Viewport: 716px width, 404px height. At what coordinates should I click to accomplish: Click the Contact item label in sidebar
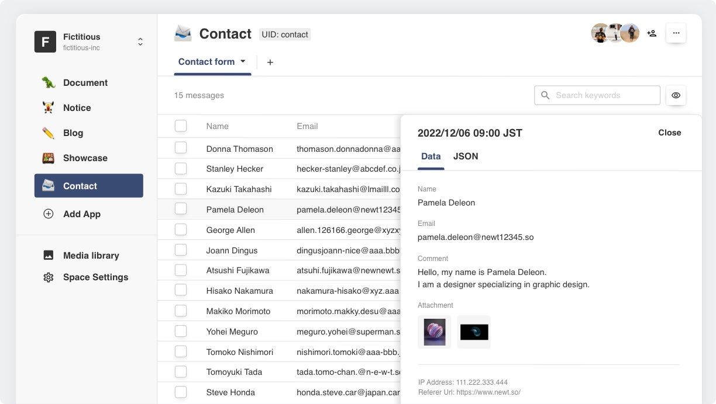80,186
